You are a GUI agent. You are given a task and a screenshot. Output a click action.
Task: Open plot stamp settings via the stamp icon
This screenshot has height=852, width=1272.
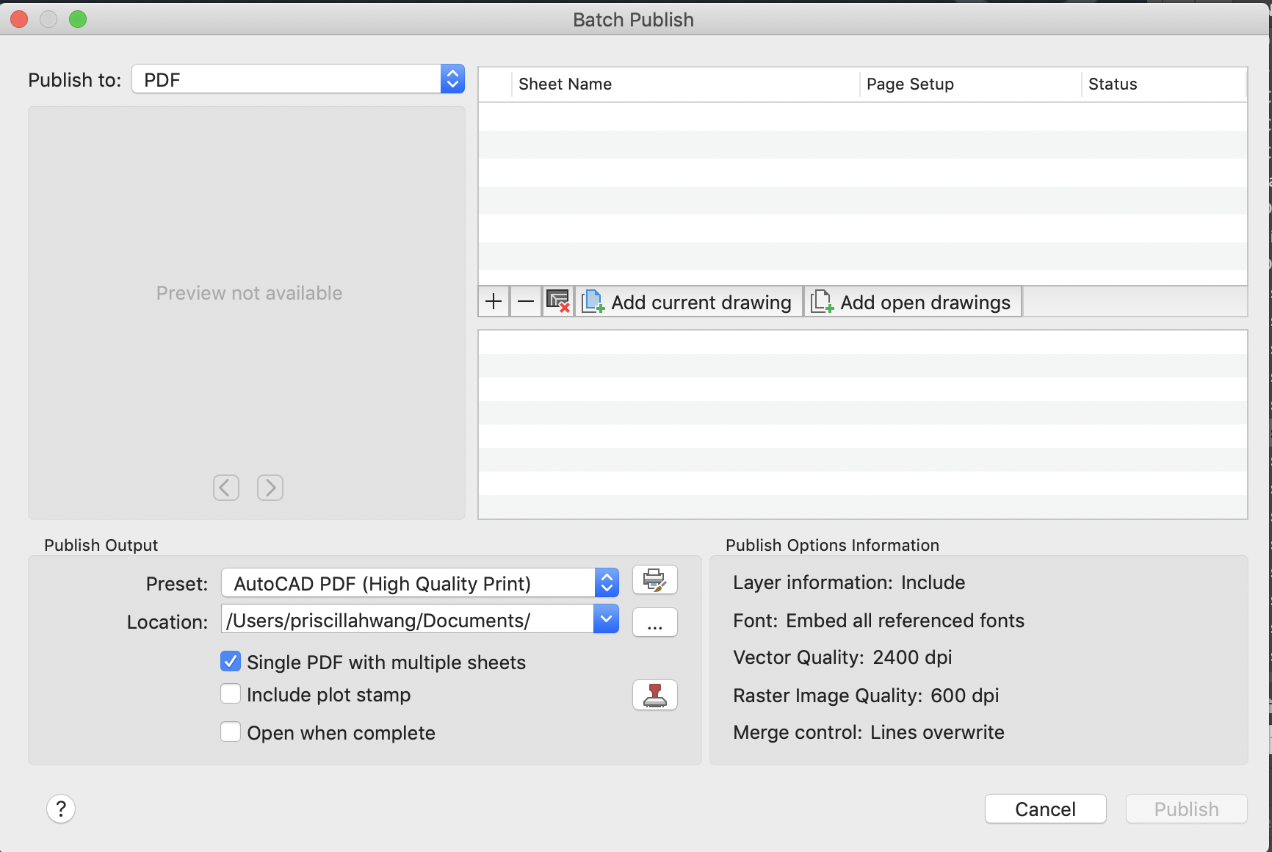click(x=654, y=695)
